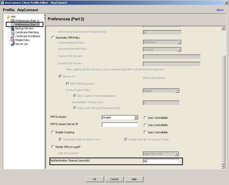The image size is (229, 185).
Task: Check User Controllable for PPP Exclusion Server IP
Action: 145,125
